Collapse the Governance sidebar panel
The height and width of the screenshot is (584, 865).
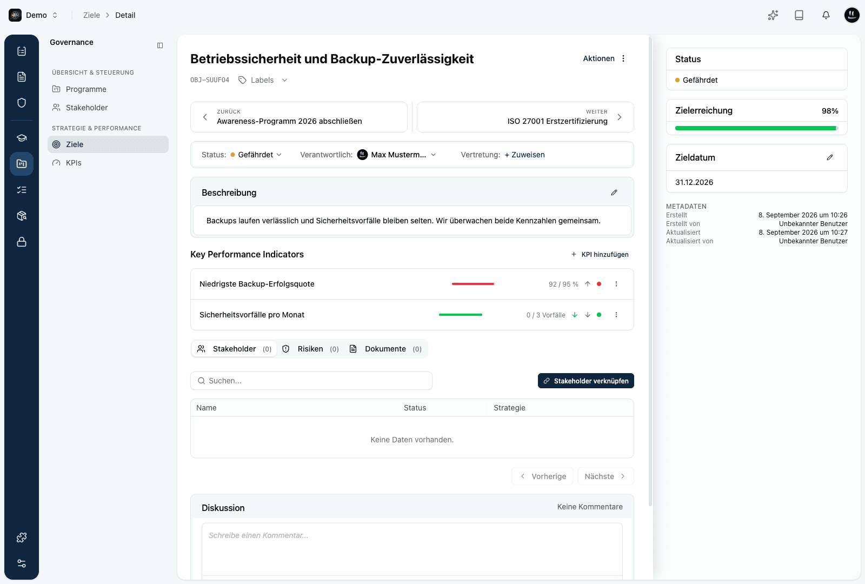click(x=160, y=45)
